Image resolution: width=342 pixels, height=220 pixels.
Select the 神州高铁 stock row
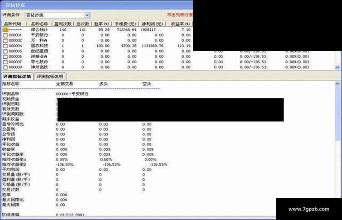click(x=39, y=67)
